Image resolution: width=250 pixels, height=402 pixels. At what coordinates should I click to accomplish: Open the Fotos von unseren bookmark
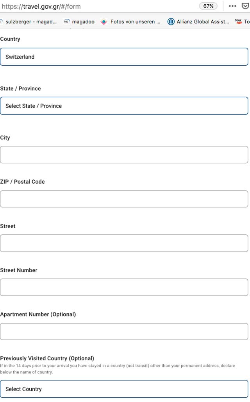click(x=130, y=22)
